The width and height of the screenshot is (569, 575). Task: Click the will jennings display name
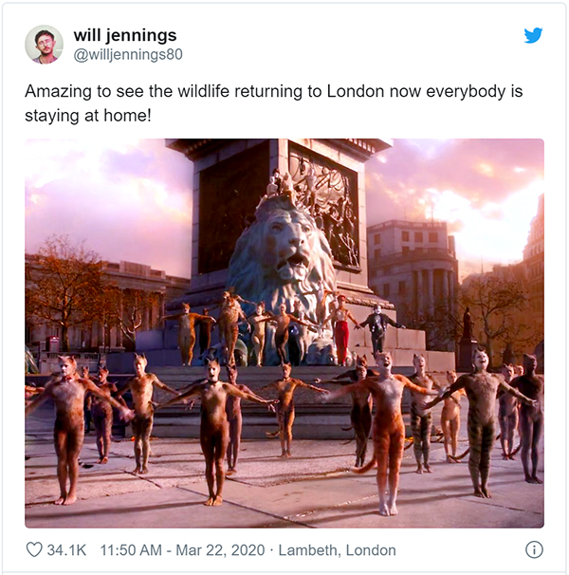(x=125, y=35)
